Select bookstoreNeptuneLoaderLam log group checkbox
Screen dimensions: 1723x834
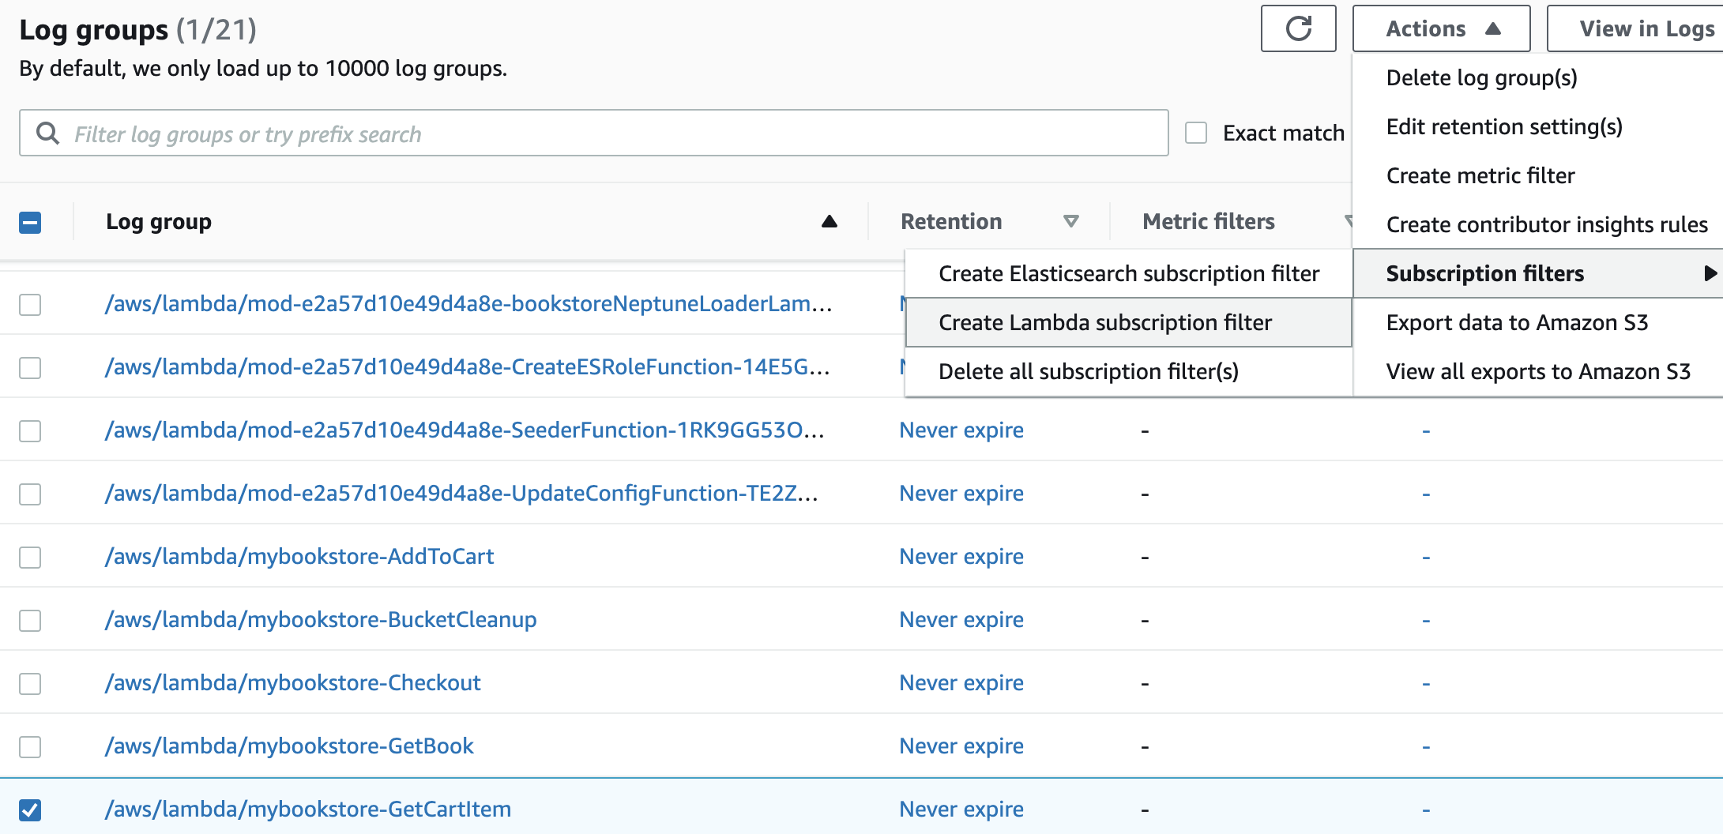(x=30, y=304)
